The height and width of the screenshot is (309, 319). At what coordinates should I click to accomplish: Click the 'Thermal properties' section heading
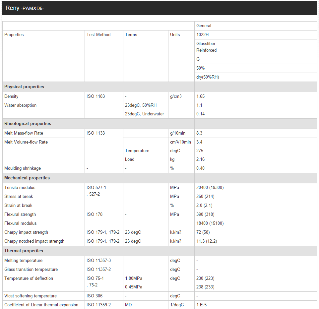click(x=24, y=251)
